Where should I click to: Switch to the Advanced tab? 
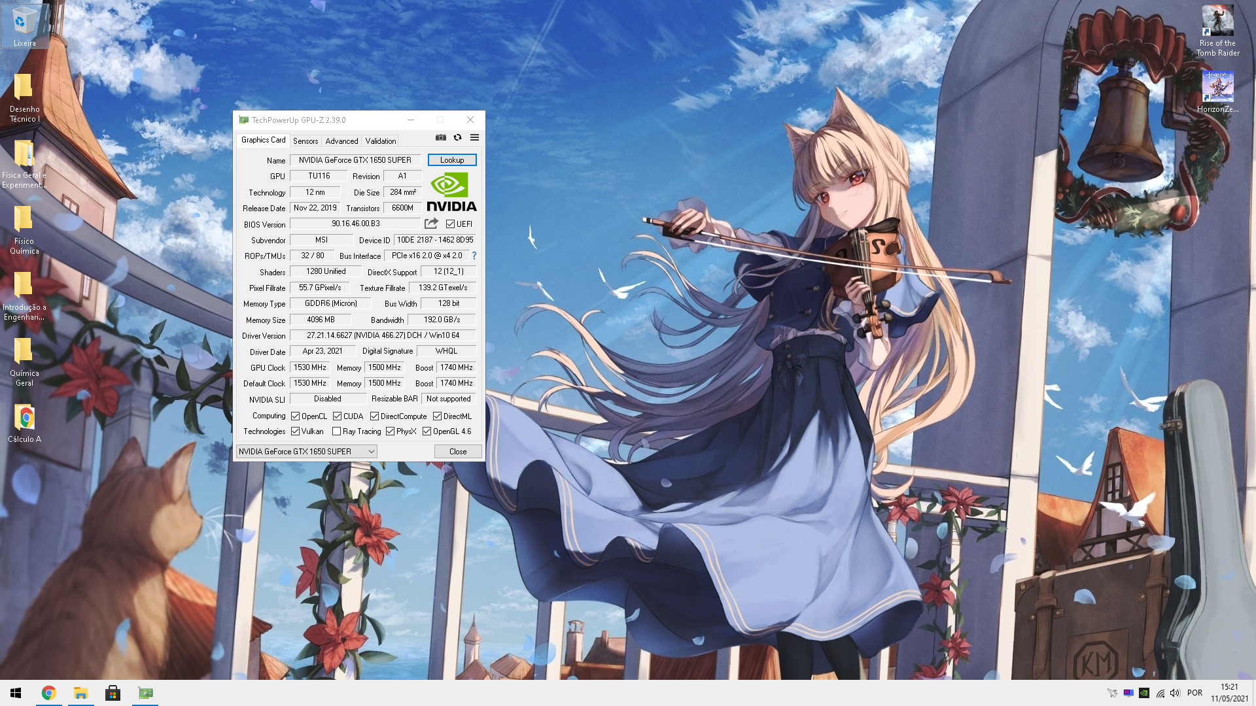point(341,141)
